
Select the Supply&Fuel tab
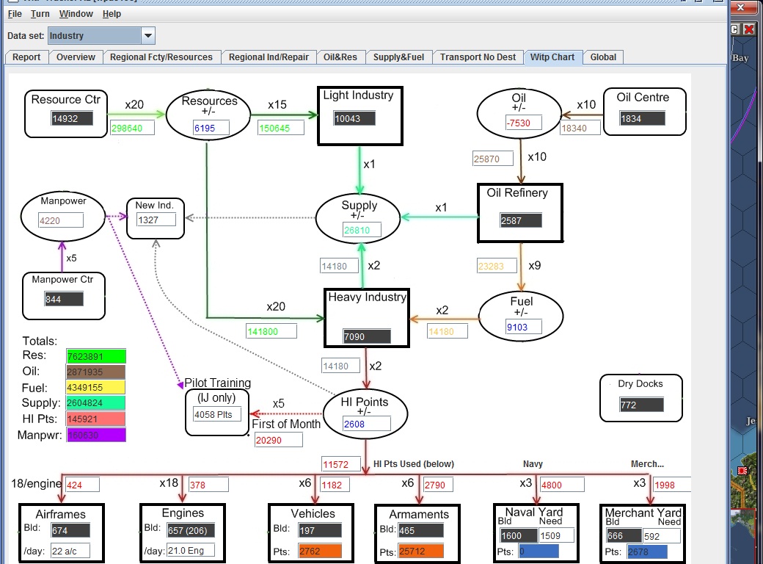pos(398,57)
